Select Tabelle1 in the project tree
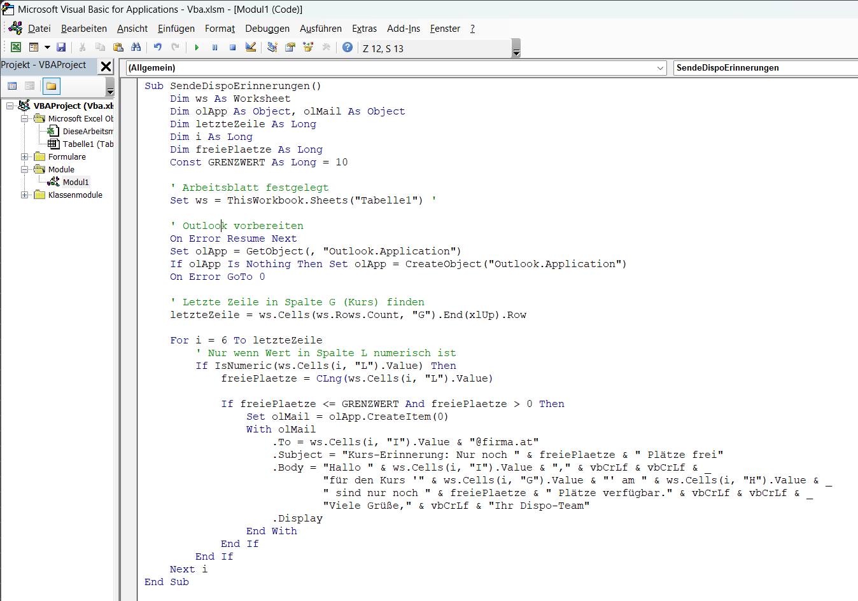The height and width of the screenshot is (601, 858). (x=87, y=144)
